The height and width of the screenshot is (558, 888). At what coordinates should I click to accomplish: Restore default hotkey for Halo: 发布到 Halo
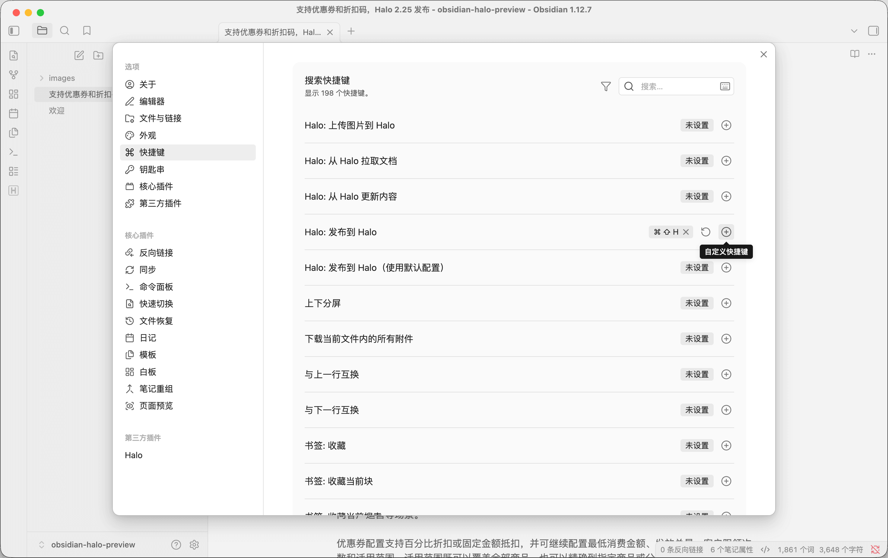coord(705,232)
